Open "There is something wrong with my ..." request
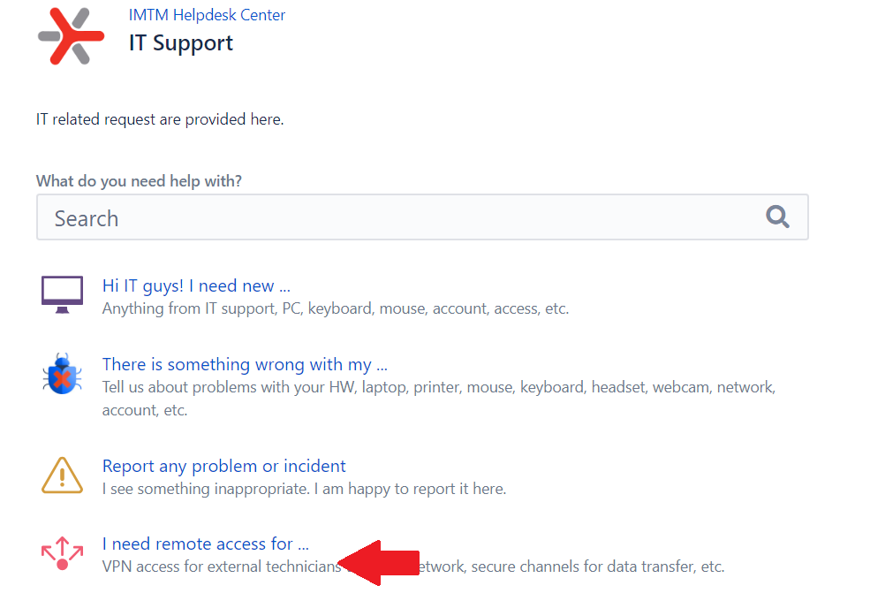 click(x=245, y=364)
